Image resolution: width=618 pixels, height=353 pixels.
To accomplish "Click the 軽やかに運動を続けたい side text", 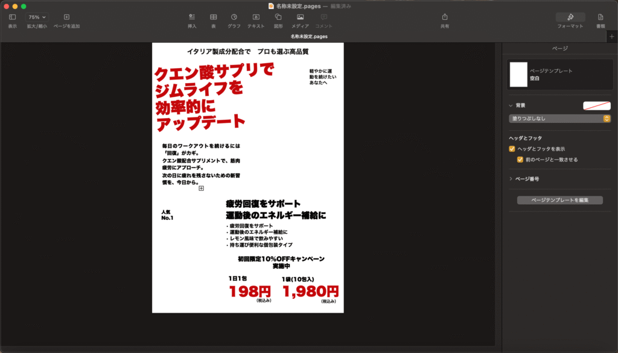I will tap(323, 77).
